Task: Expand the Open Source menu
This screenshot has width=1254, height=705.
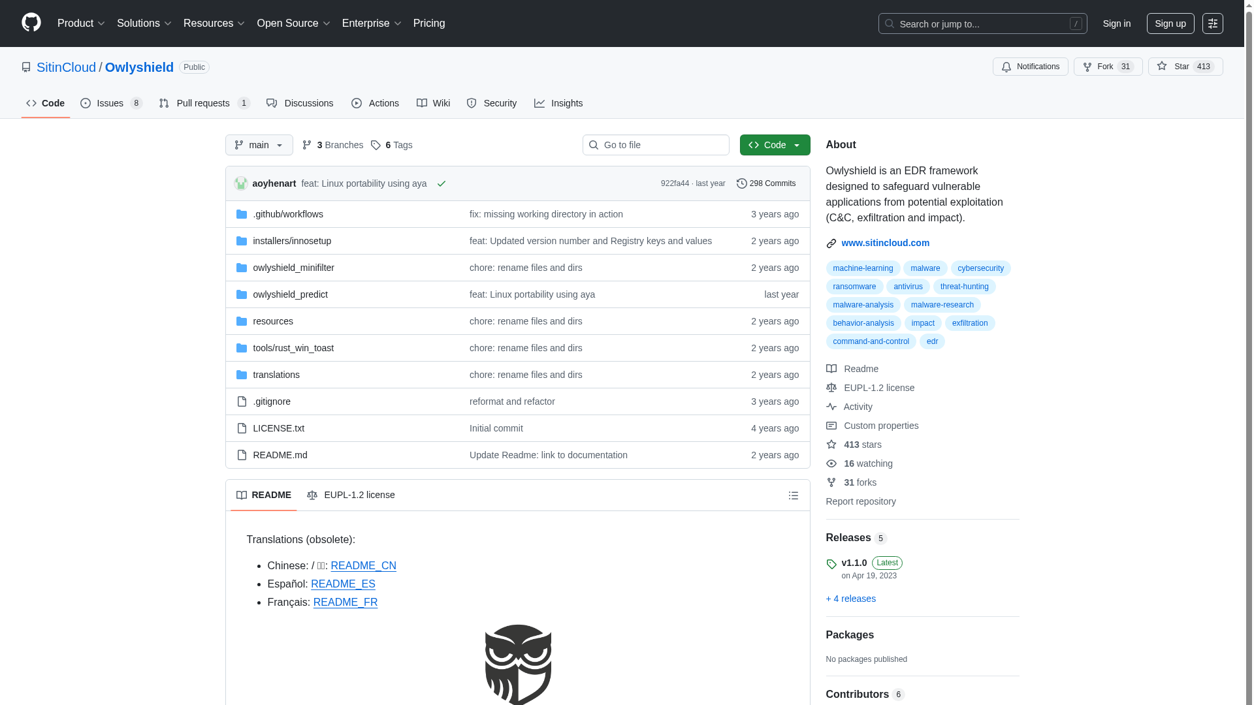Action: tap(293, 23)
